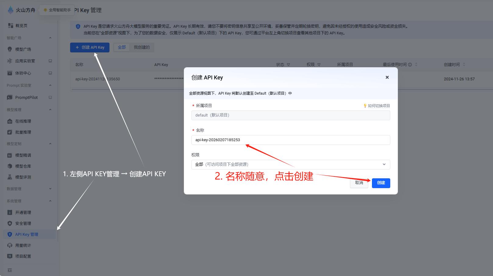Viewport: 493px width, 276px height.
Task: Select 批量推理 from the sidebar
Action: (23, 132)
